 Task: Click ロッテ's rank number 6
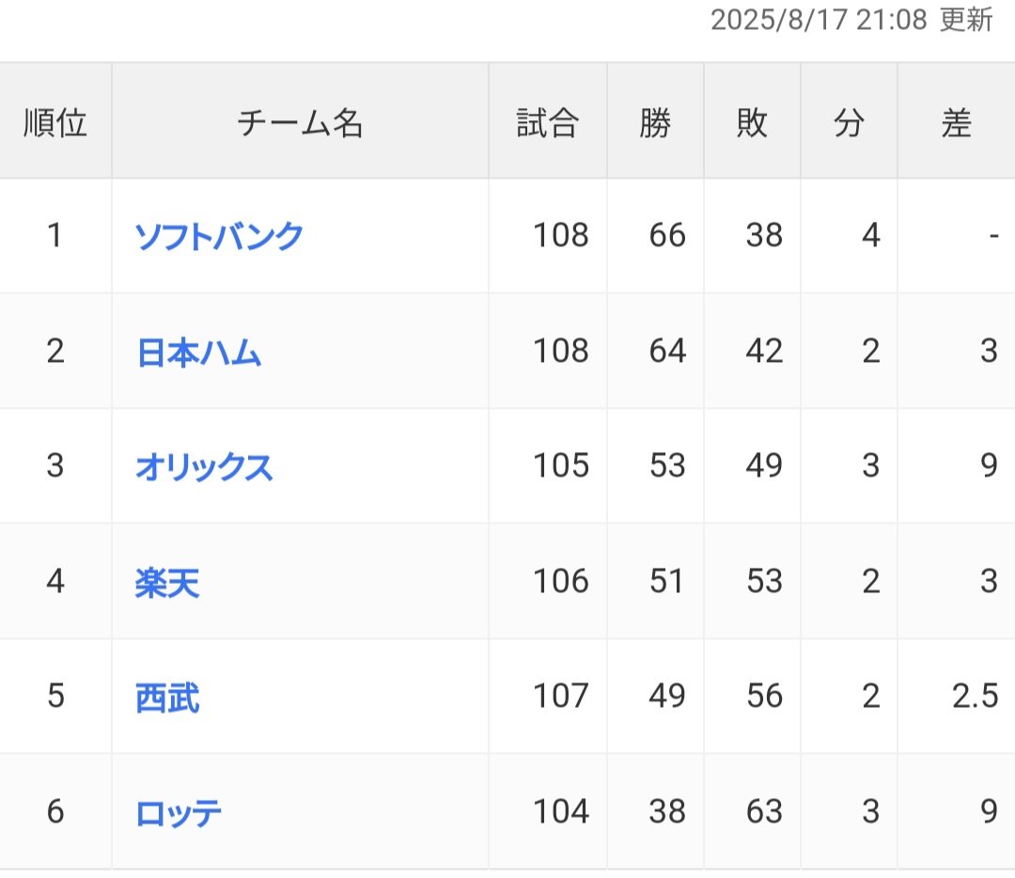point(55,812)
